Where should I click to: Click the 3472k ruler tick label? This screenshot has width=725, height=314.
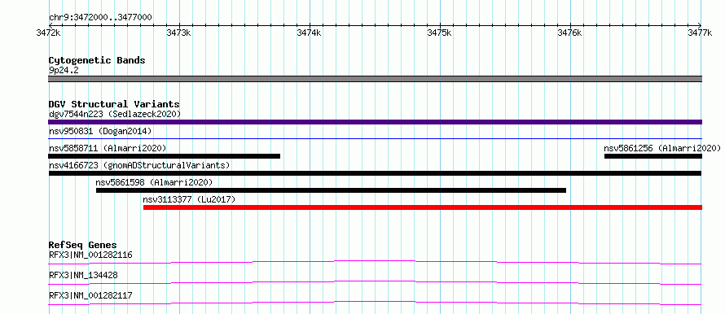pos(49,33)
